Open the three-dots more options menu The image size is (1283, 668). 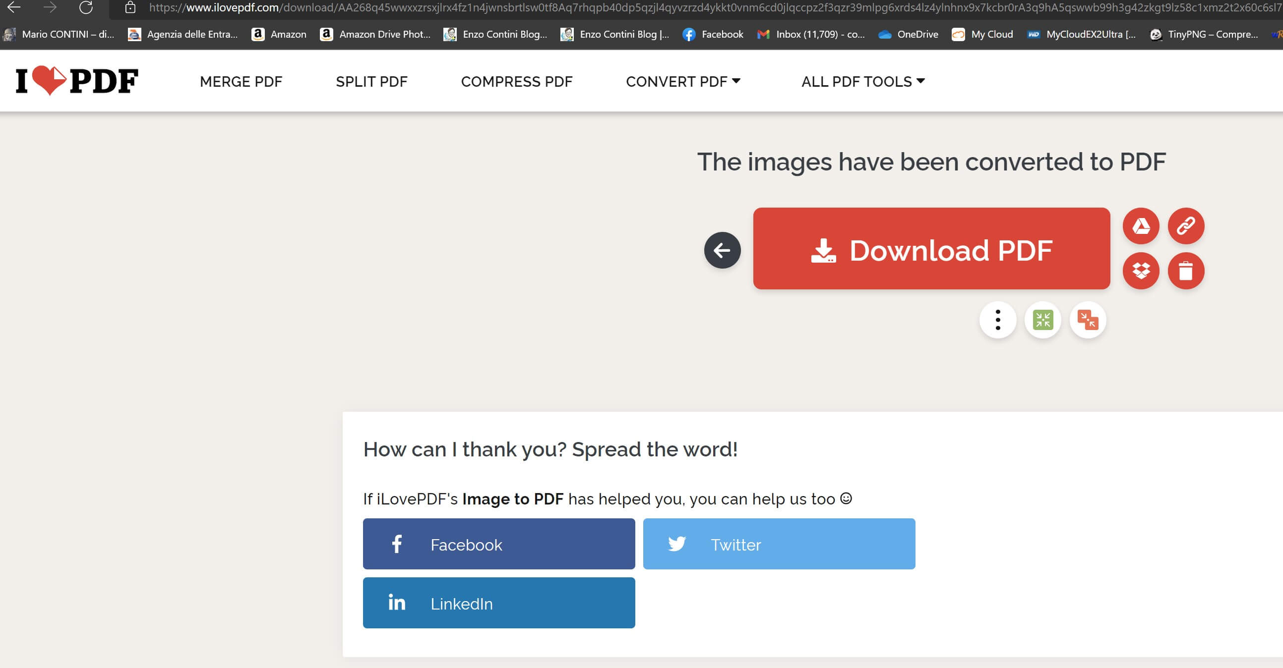coord(998,320)
